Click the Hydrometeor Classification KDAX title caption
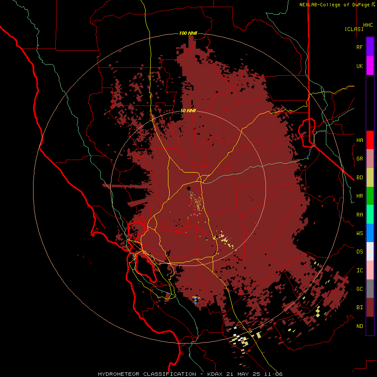Image resolution: width=377 pixels, height=377 pixels. [x=190, y=374]
